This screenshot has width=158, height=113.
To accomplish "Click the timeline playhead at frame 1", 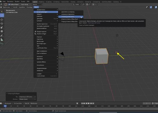I will 5,106.
